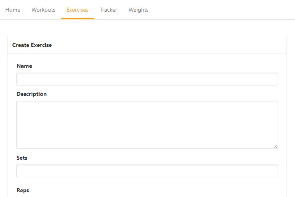The width and height of the screenshot is (295, 197).
Task: Go to the Tracker tab
Action: [x=108, y=10]
